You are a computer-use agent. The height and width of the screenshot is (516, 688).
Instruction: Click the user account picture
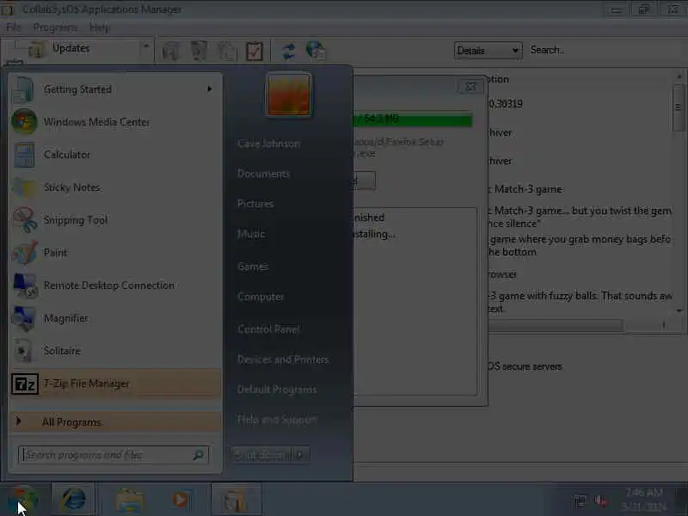pos(289,95)
